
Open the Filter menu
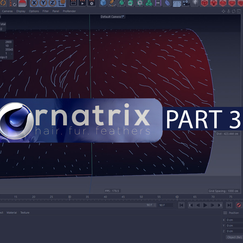pos(45,11)
